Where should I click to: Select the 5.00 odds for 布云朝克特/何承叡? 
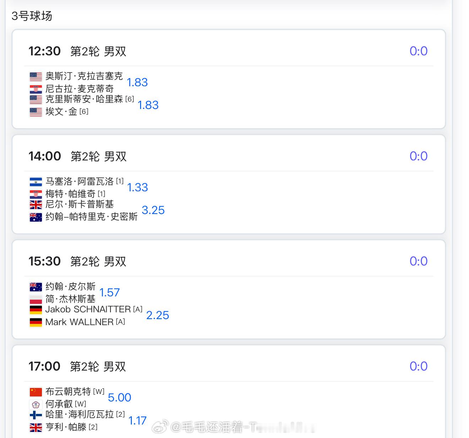click(119, 398)
